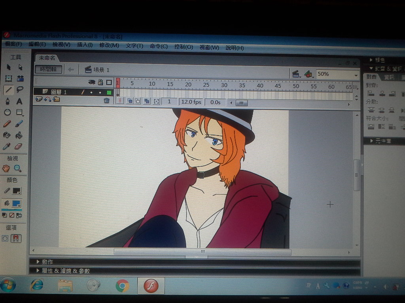Open the Edit Scene dropdown
The image size is (405, 303).
tap(296, 75)
